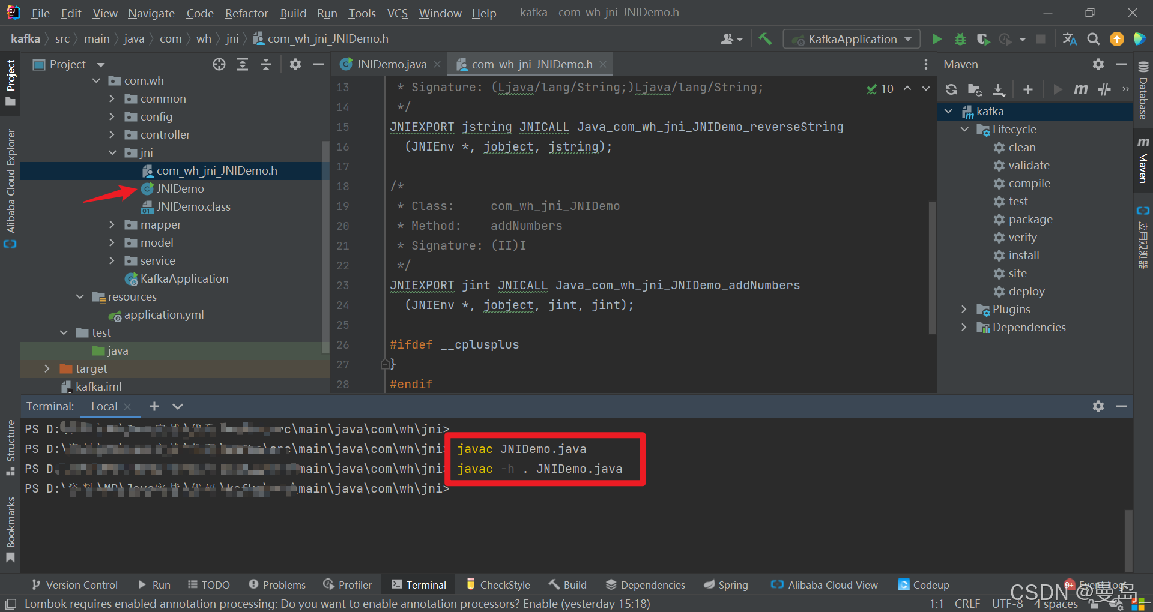This screenshot has width=1153, height=612.
Task: Run with coverage icon in toolbar
Action: tap(982, 39)
